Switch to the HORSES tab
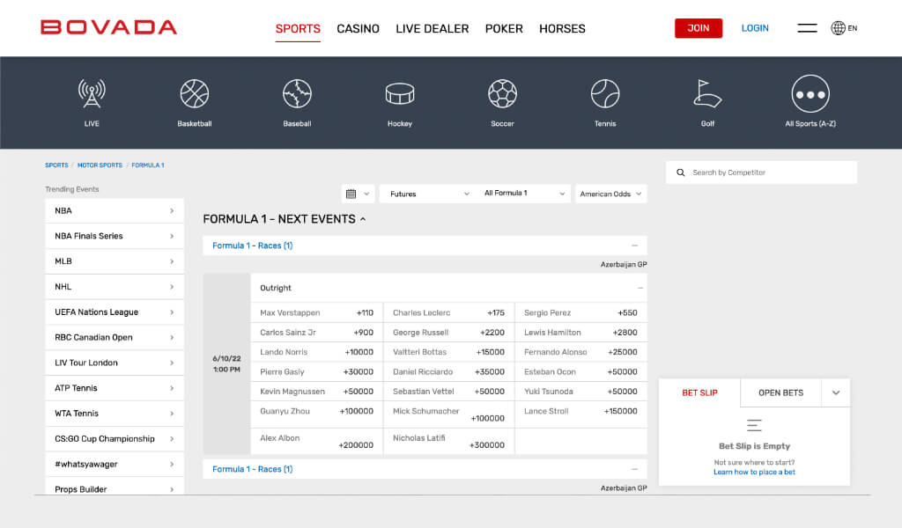 click(x=562, y=29)
